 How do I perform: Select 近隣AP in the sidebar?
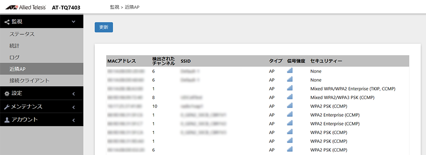[x=42, y=69]
